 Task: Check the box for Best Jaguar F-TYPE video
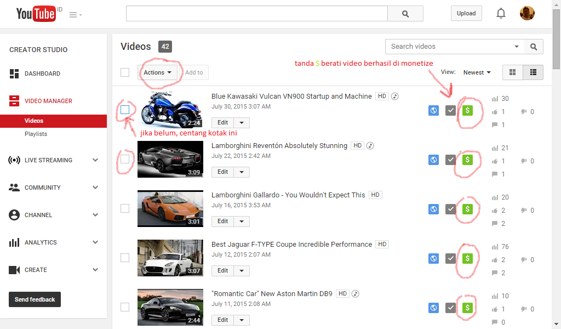(x=125, y=258)
